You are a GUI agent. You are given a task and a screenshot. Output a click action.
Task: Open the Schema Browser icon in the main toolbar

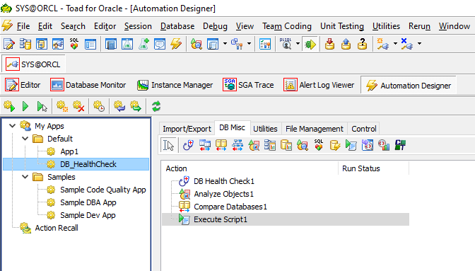[x=25, y=44]
